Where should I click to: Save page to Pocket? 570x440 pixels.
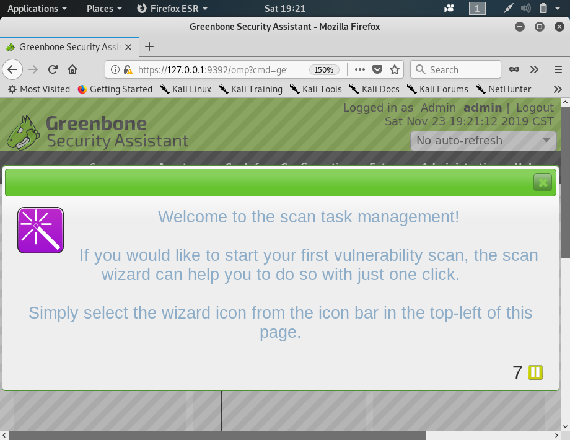point(377,69)
